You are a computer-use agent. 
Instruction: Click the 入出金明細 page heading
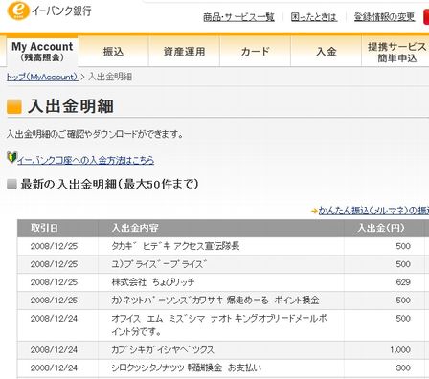click(71, 106)
